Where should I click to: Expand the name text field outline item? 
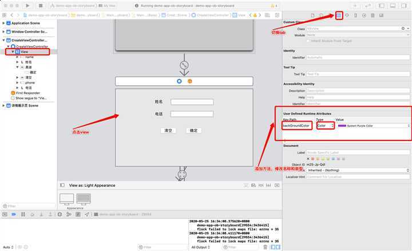pyautogui.click(x=17, y=57)
